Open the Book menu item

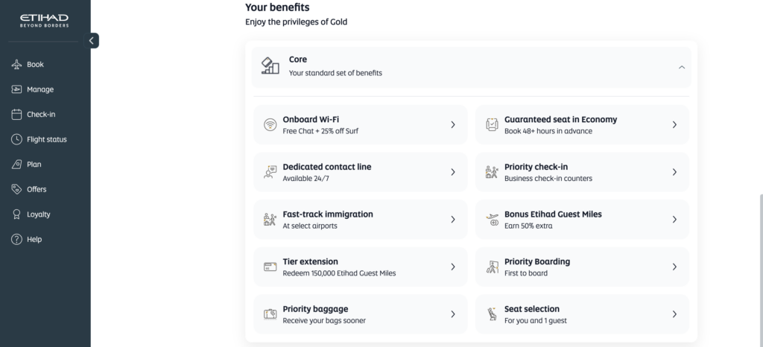(x=35, y=65)
